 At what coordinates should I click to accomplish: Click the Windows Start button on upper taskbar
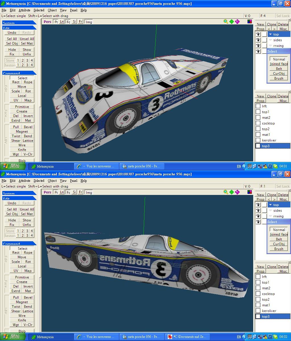click(13, 166)
